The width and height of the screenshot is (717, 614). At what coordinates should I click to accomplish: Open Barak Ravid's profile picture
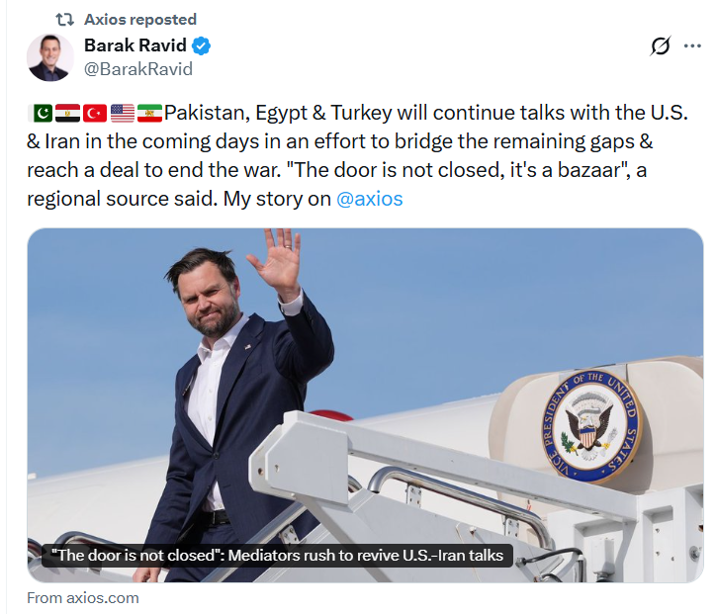48,57
